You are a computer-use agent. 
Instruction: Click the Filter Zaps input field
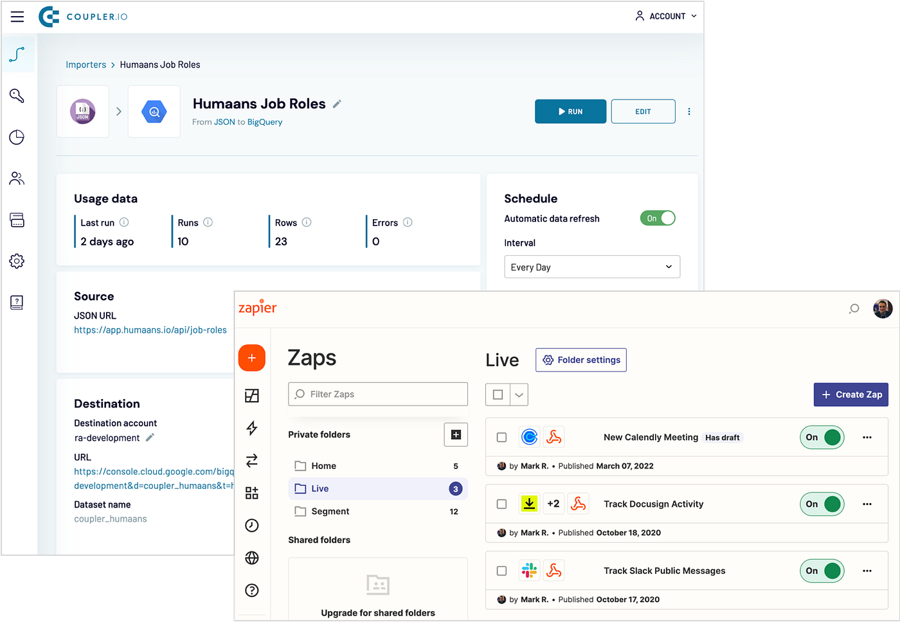378,395
